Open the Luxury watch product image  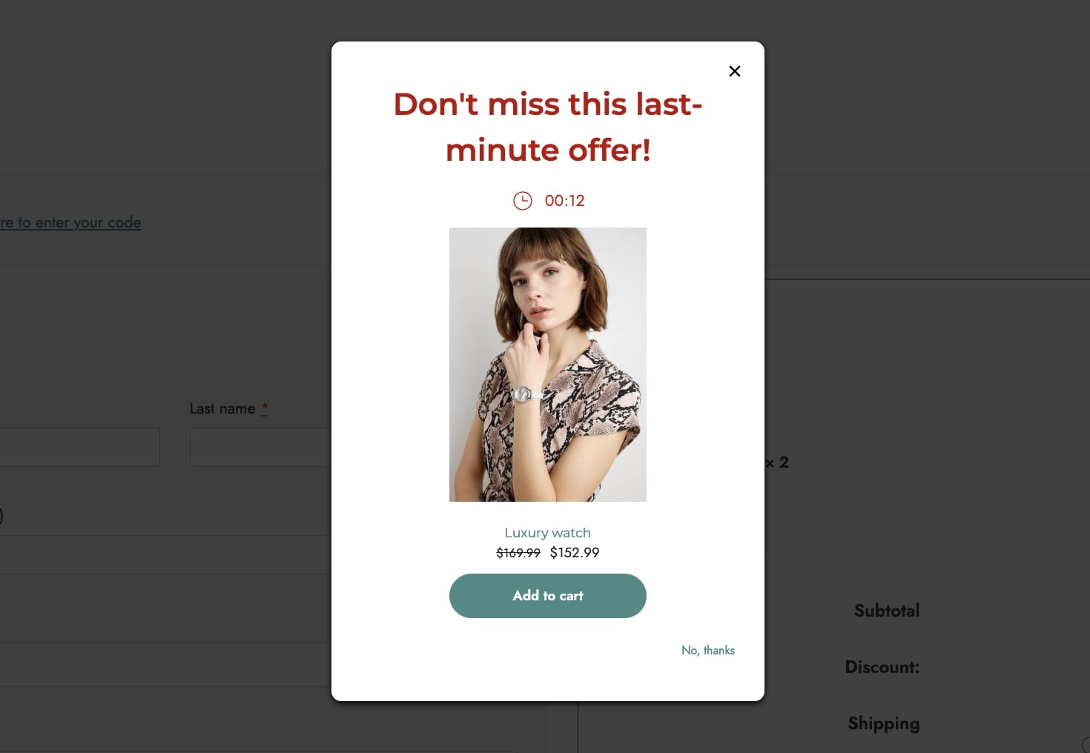pos(548,365)
